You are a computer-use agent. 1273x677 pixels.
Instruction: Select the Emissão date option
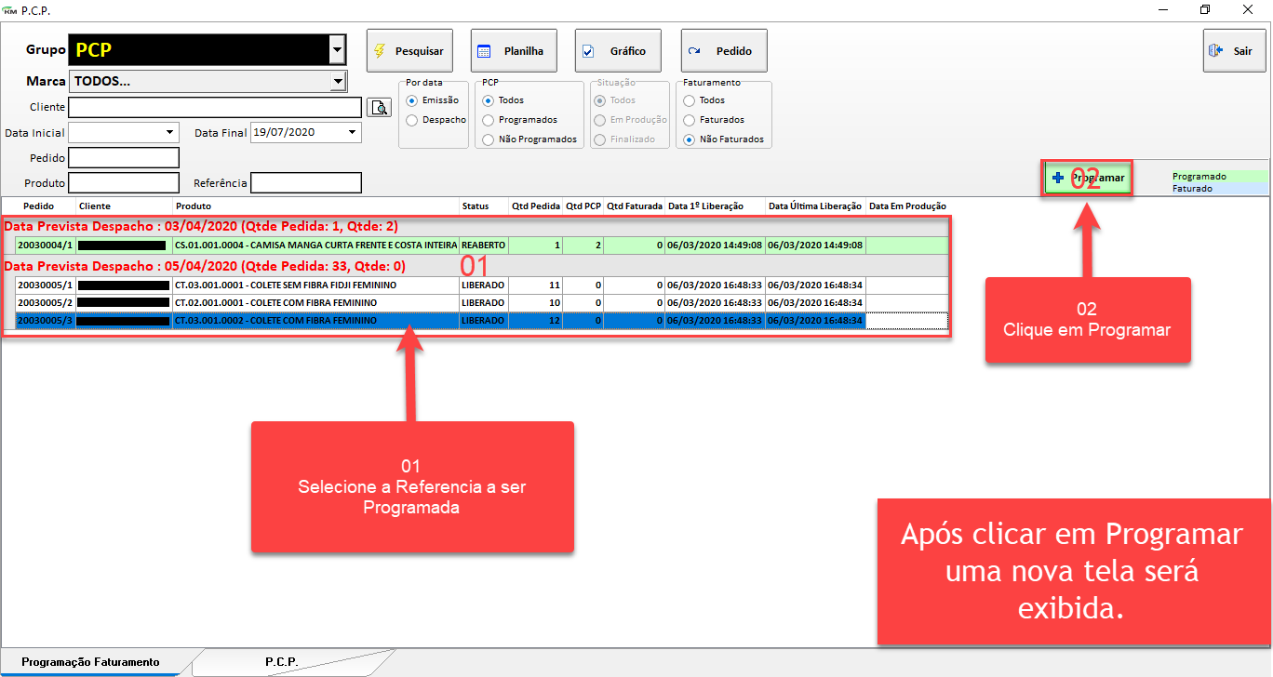(433, 100)
